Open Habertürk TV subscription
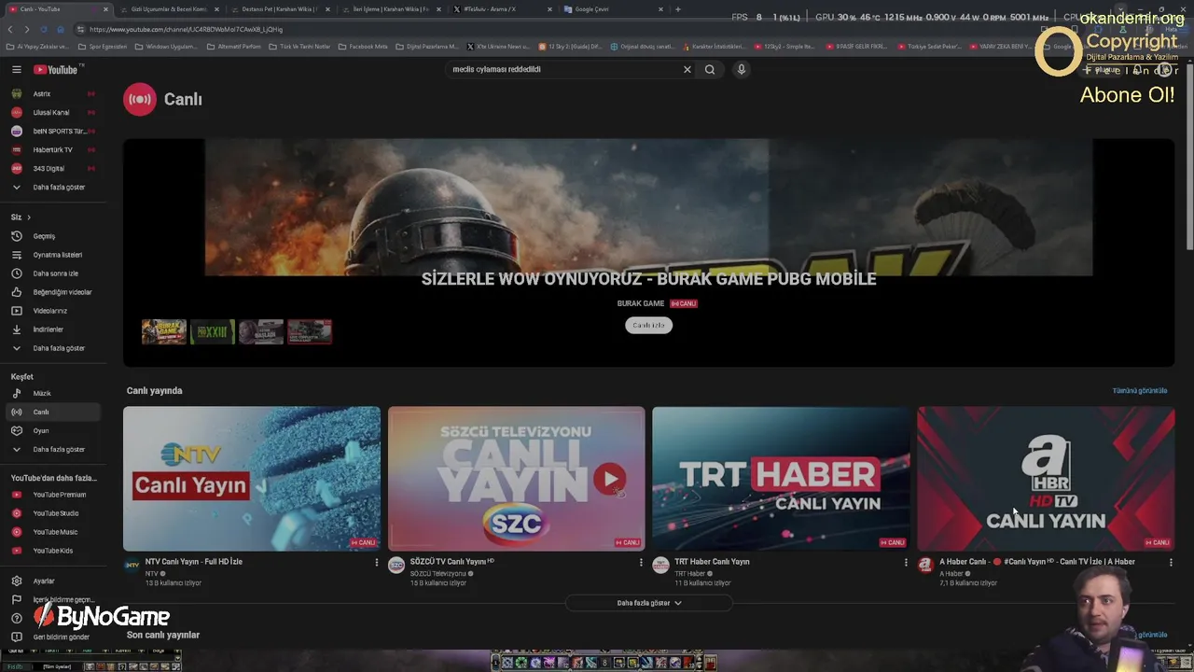Image resolution: width=1194 pixels, height=672 pixels. pos(53,149)
